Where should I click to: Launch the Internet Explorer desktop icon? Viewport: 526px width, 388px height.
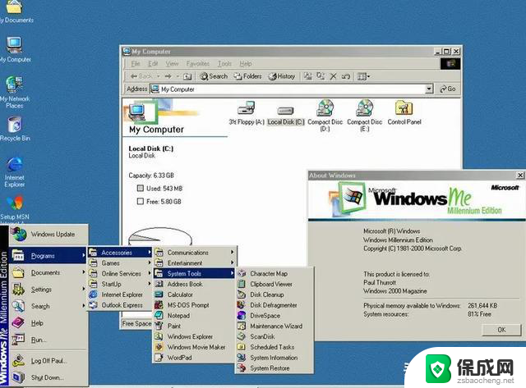(15, 171)
